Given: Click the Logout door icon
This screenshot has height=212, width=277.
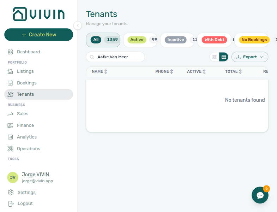Looking at the screenshot, I should click(x=11, y=204).
